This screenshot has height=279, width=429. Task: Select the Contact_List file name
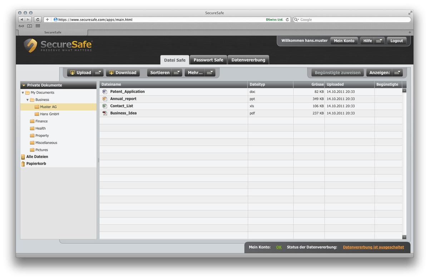[x=122, y=106]
